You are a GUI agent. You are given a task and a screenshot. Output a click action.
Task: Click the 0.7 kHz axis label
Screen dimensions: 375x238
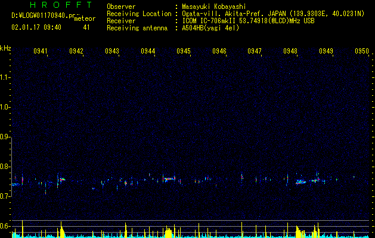pos(5,196)
